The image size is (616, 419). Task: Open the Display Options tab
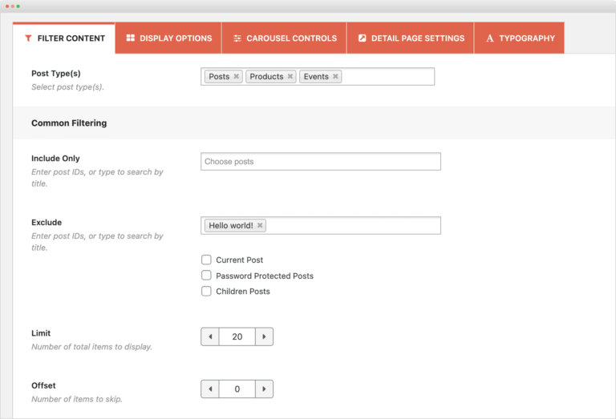pos(168,38)
